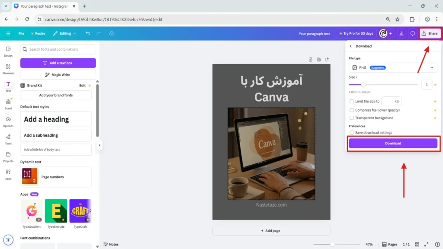443x249 pixels.
Task: Open browser extensions puzzle icon
Action: point(412,19)
